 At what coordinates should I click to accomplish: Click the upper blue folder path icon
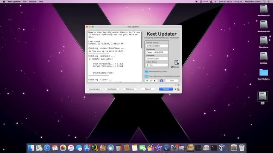tap(146, 71)
